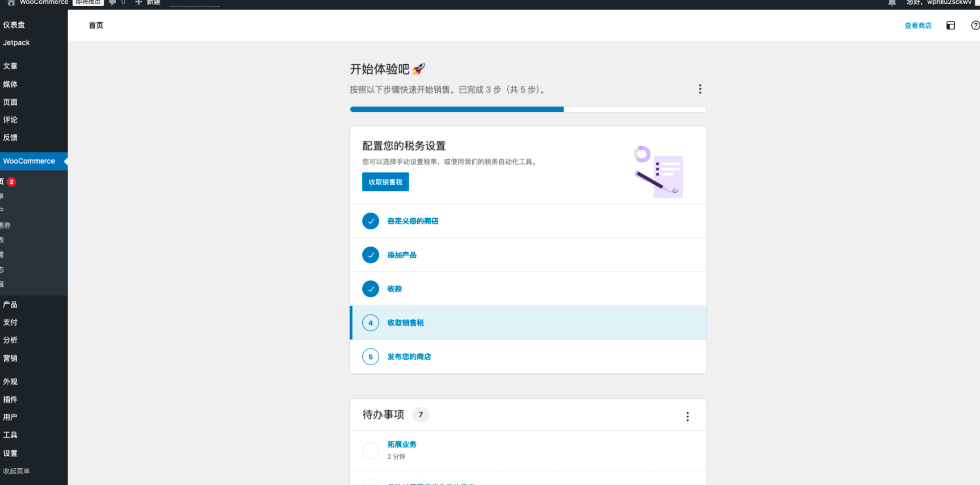
Task: Collapse the sidebar via 收起菜单
Action: pyautogui.click(x=16, y=471)
